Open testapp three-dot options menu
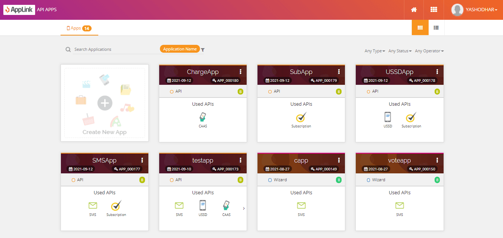Image resolution: width=503 pixels, height=238 pixels. pyautogui.click(x=241, y=160)
